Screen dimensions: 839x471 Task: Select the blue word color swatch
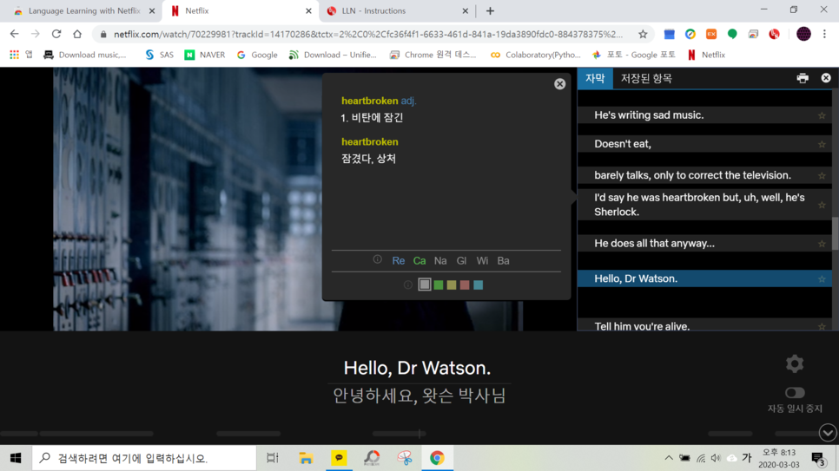point(479,285)
